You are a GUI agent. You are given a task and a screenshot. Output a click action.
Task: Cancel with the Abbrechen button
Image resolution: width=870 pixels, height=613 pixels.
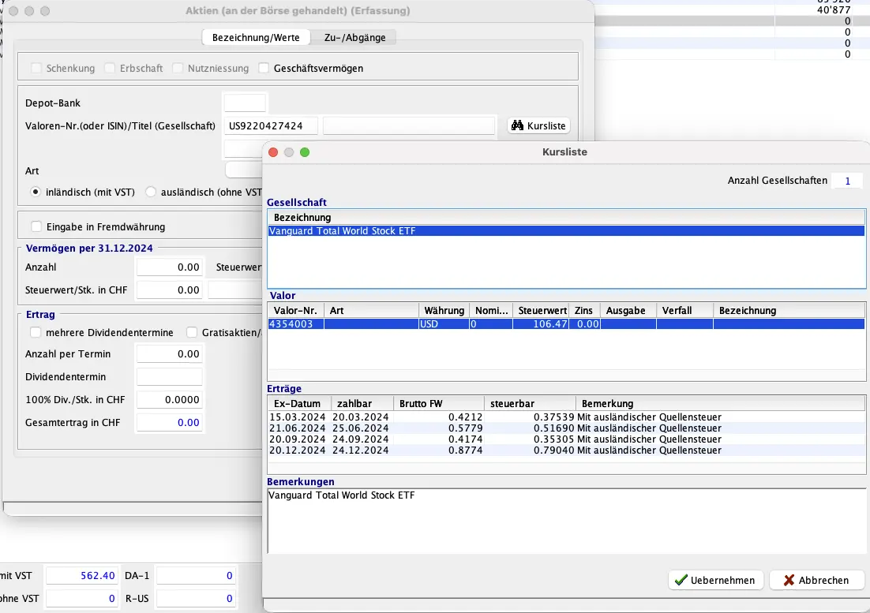[x=816, y=580]
